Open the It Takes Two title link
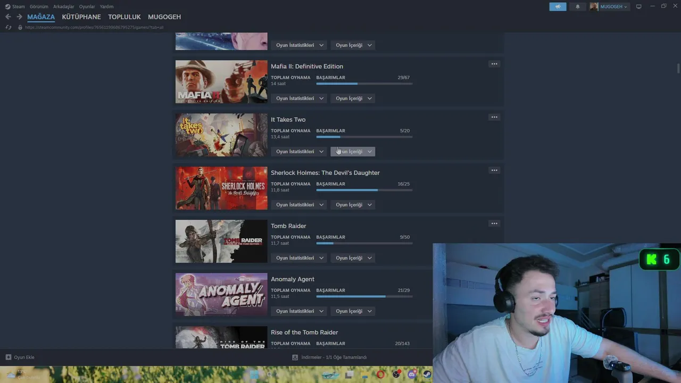This screenshot has width=681, height=383. (x=288, y=120)
